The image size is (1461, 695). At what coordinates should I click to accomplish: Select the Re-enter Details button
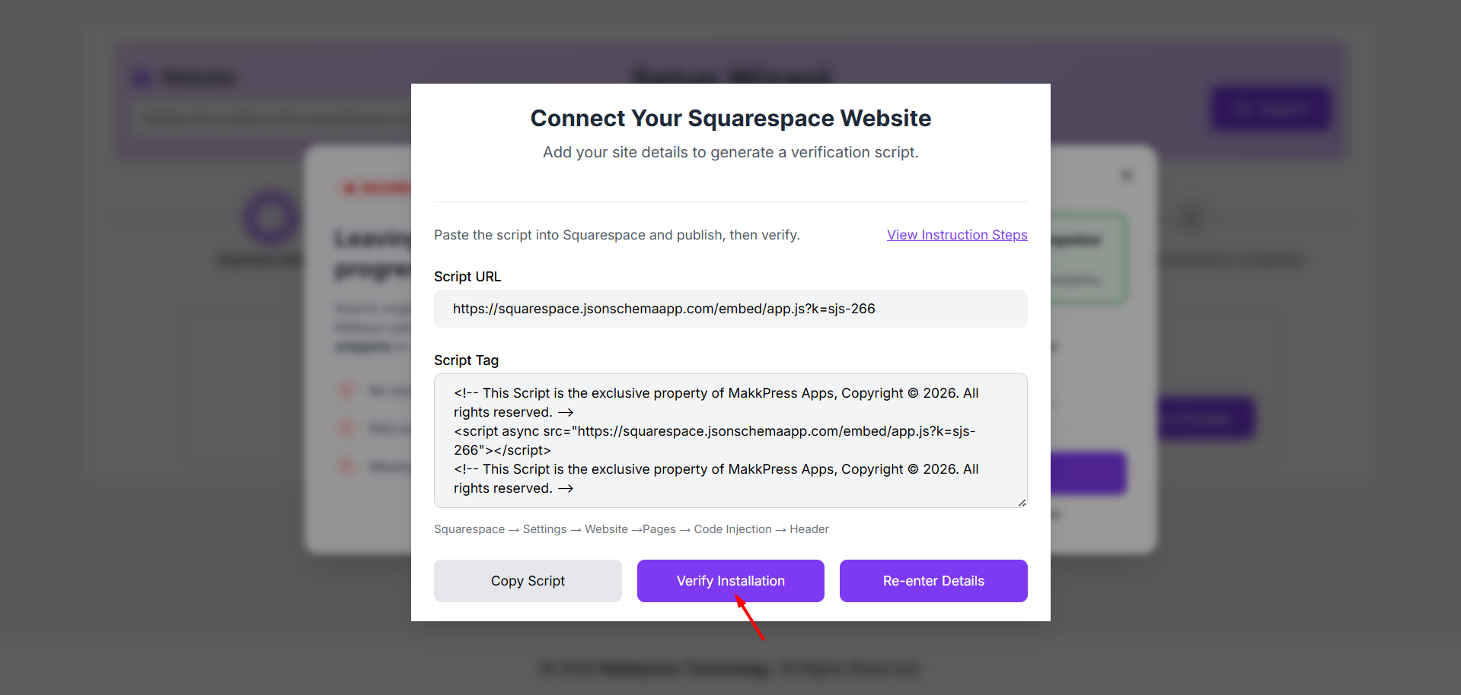933,581
